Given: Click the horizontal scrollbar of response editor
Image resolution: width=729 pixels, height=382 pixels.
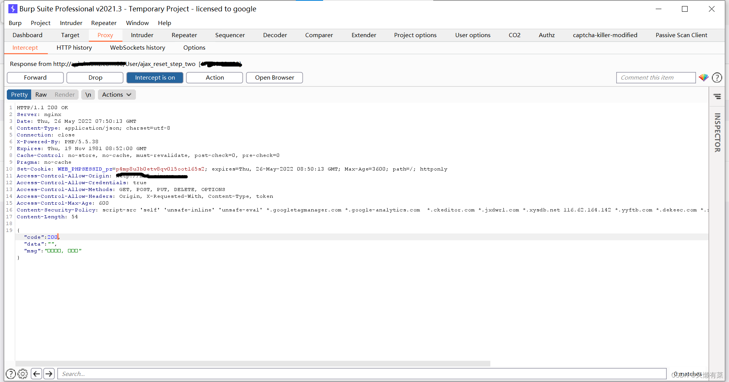Looking at the screenshot, I should [x=253, y=363].
